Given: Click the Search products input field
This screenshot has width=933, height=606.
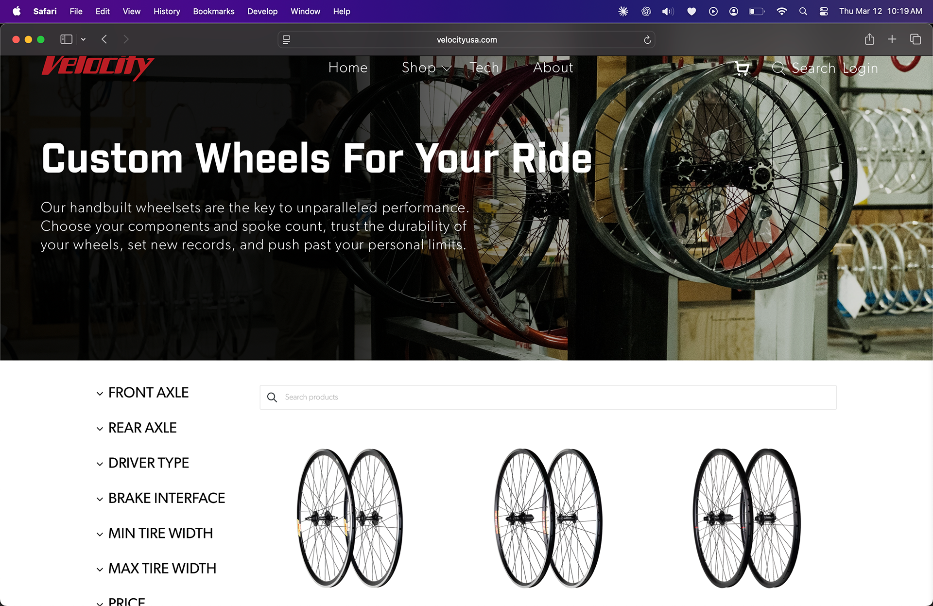Looking at the screenshot, I should [548, 398].
